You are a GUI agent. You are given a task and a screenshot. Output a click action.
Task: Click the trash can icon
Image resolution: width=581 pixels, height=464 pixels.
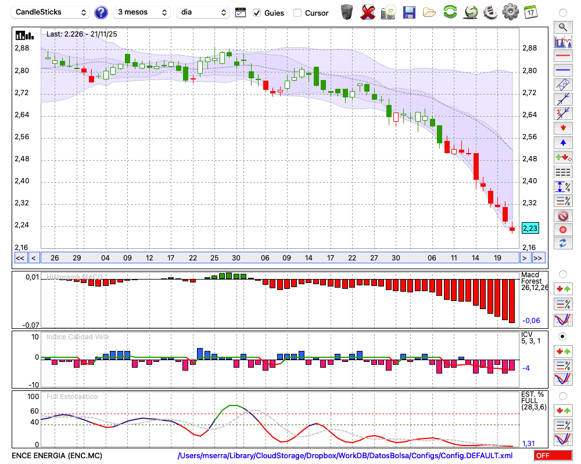point(347,12)
